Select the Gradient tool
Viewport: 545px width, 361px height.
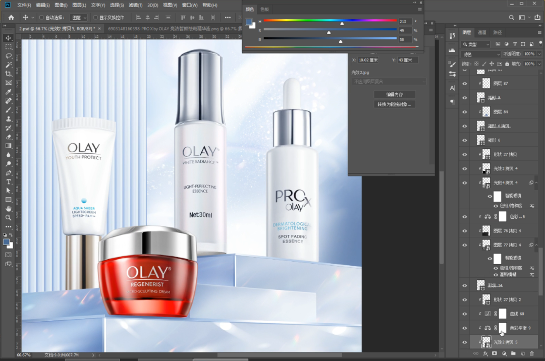point(9,146)
